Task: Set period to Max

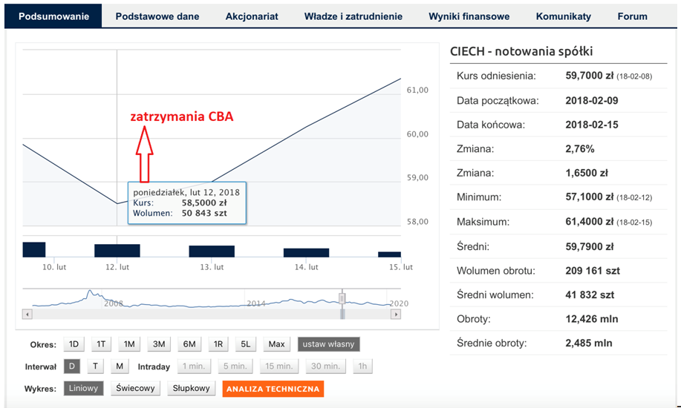Action: (x=277, y=344)
